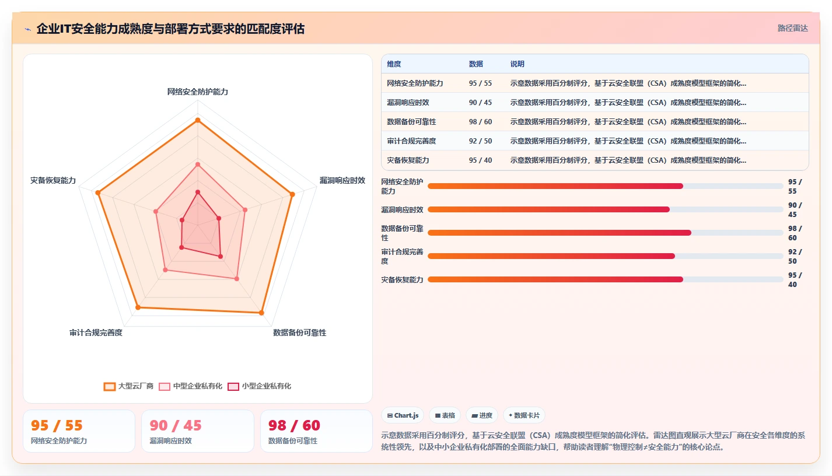Open the 98 / 60 数据备份可靠性 stat card
Image resolution: width=832 pixels, height=476 pixels.
(316, 431)
